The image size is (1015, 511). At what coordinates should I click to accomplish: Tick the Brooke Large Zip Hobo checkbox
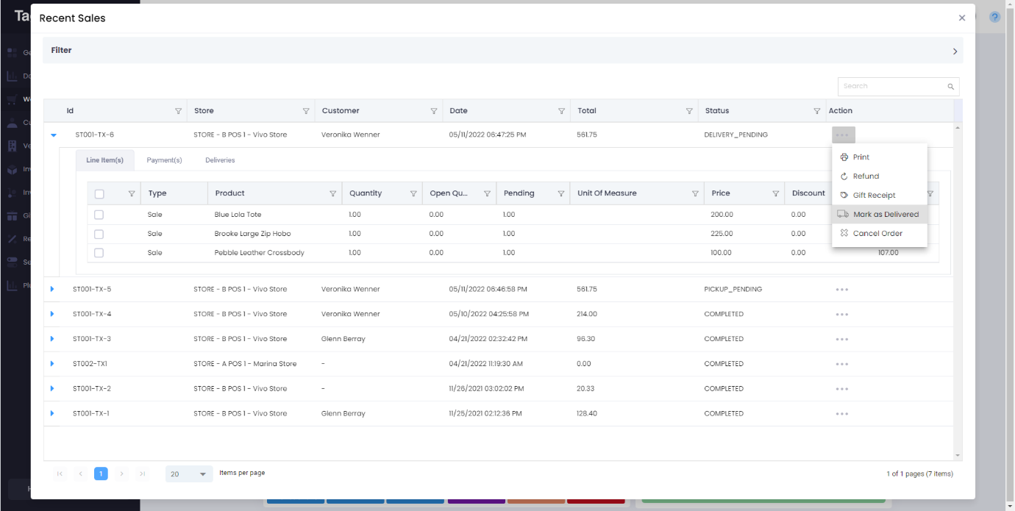99,234
